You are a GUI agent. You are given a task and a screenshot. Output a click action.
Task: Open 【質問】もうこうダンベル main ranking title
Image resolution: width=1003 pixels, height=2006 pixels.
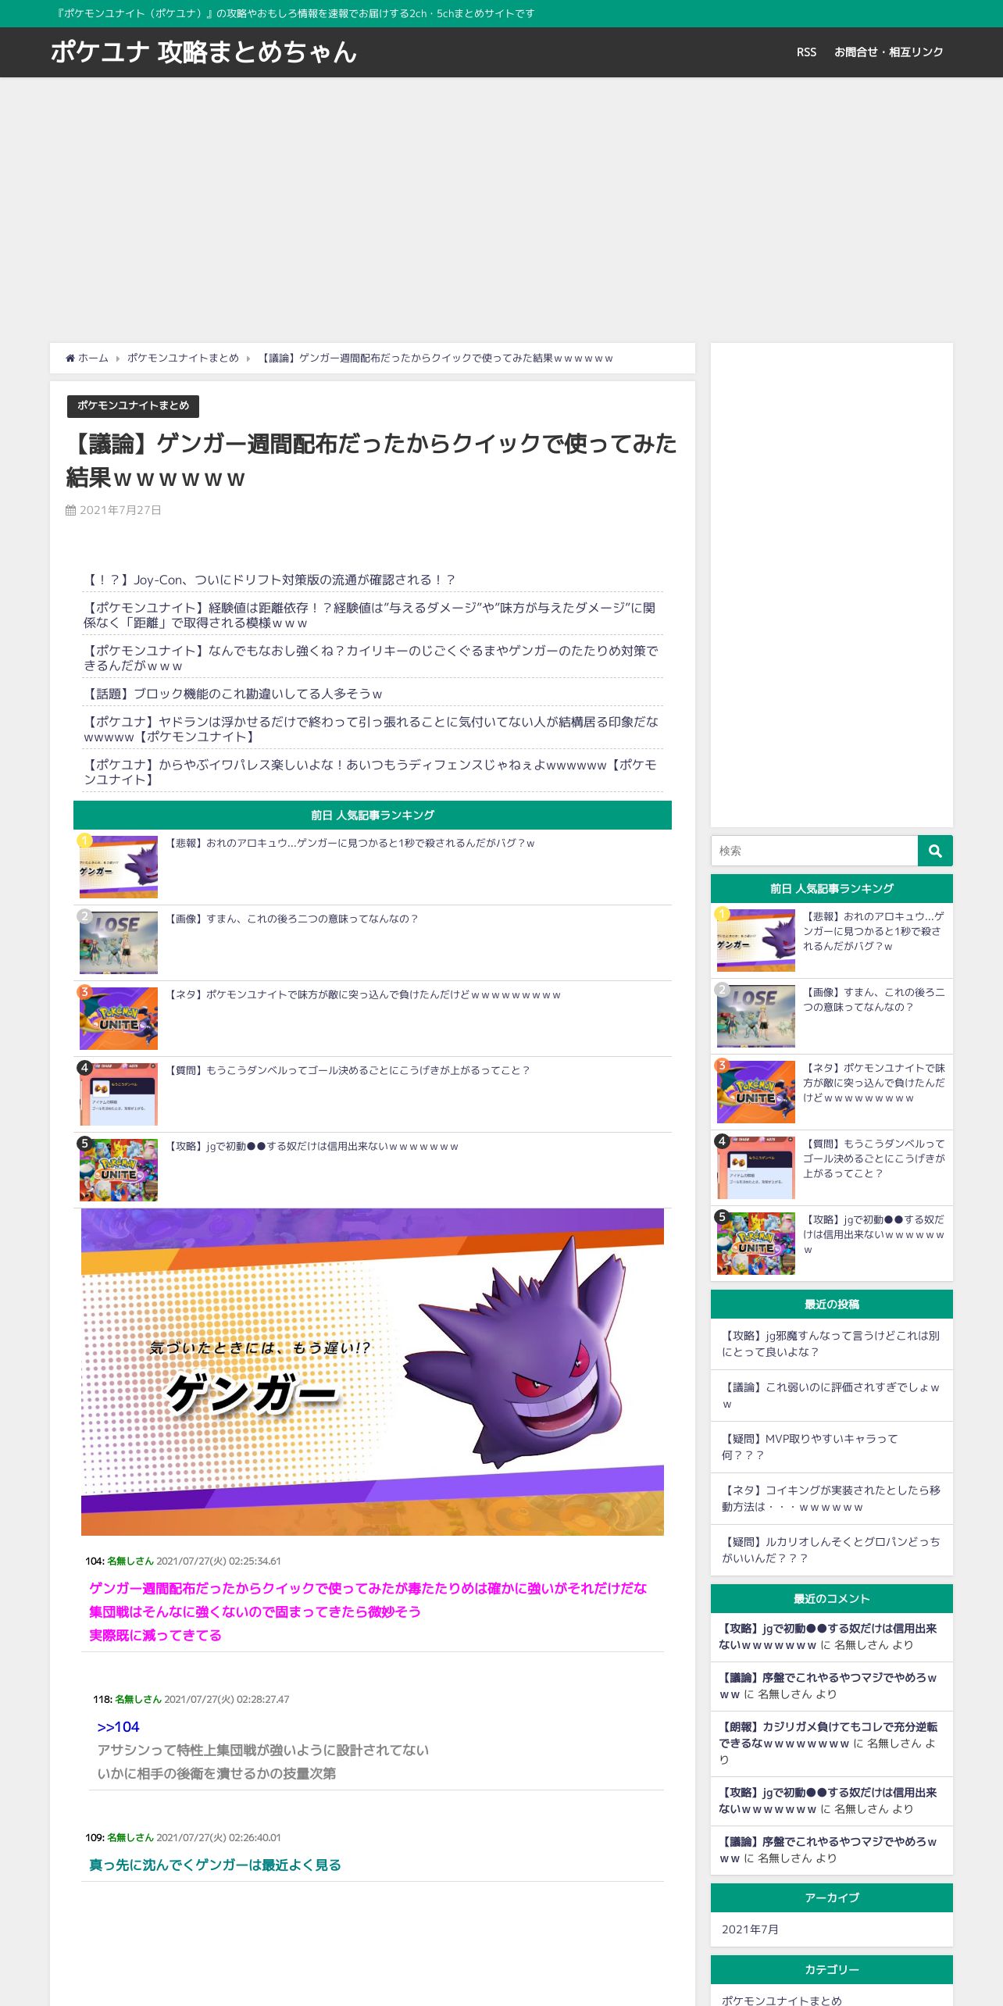[x=349, y=1071]
